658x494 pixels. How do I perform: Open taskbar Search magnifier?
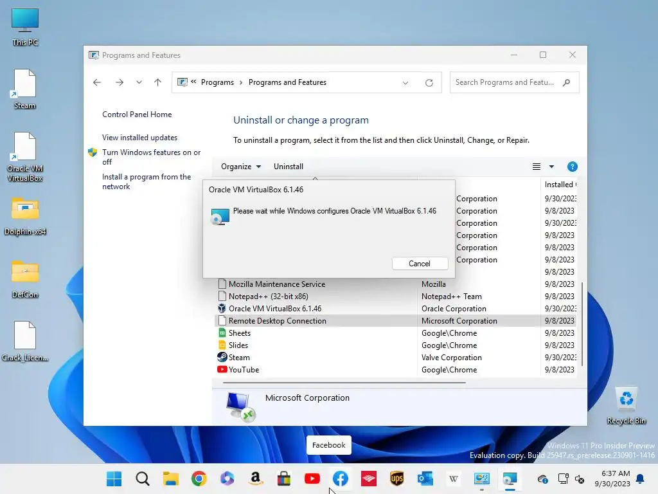click(142, 479)
